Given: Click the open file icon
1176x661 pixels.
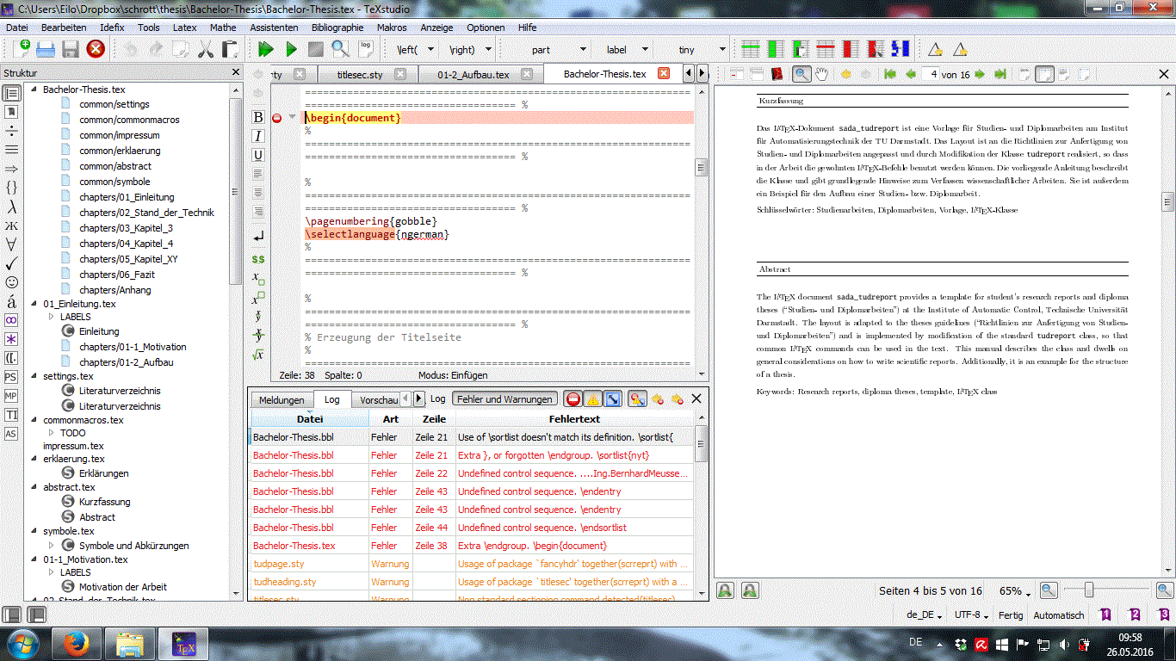Looking at the screenshot, I should click(x=46, y=49).
